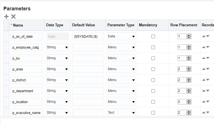
Task: Tick Mandatory box for p_department
Action: 153,91
